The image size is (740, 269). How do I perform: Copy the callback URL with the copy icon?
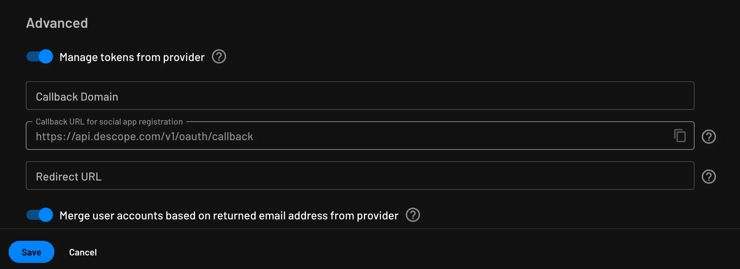click(x=680, y=136)
